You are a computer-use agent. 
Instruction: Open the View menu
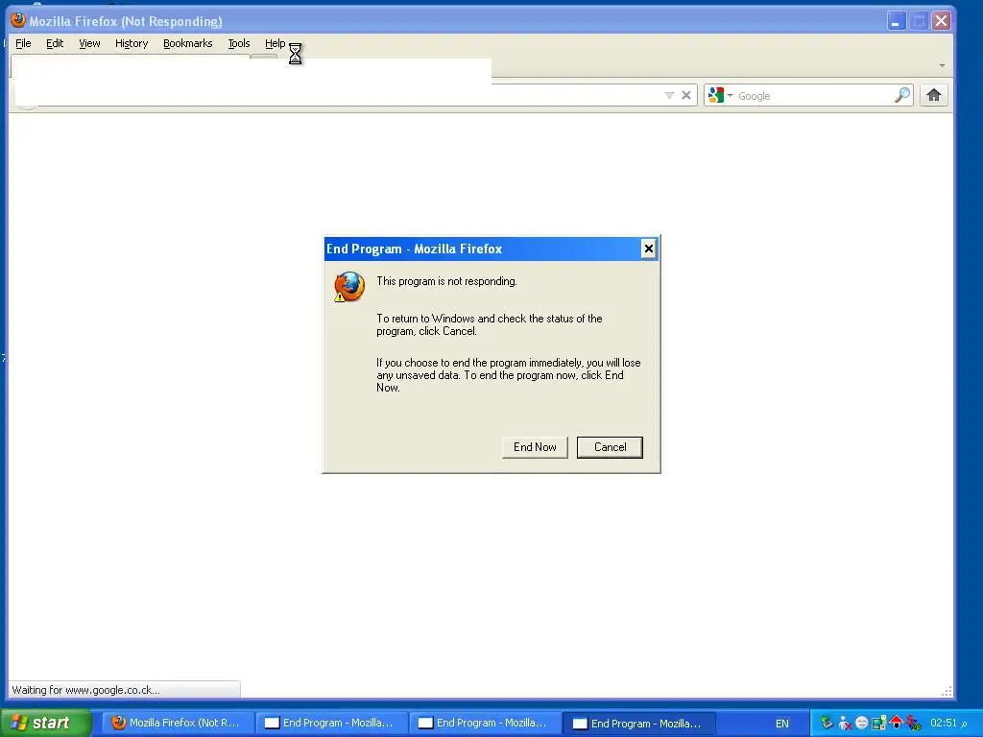point(89,43)
